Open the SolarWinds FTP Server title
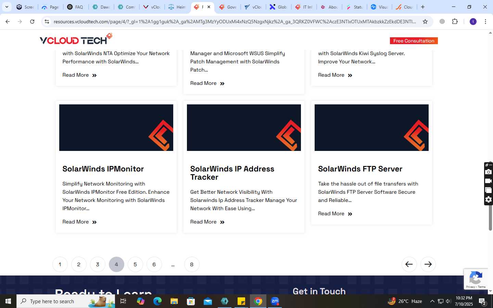Image resolution: width=493 pixels, height=308 pixels. pos(360,169)
